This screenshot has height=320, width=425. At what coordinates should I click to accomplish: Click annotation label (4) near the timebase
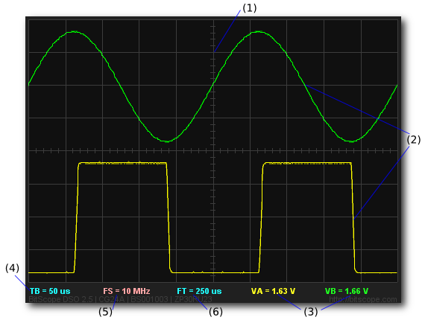coord(12,268)
